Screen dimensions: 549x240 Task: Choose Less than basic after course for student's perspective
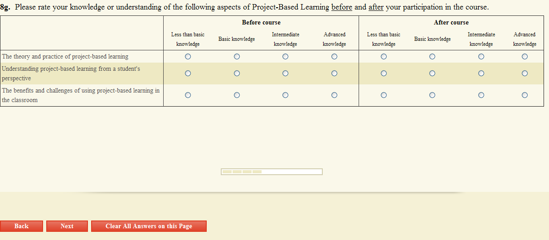pyautogui.click(x=384, y=73)
